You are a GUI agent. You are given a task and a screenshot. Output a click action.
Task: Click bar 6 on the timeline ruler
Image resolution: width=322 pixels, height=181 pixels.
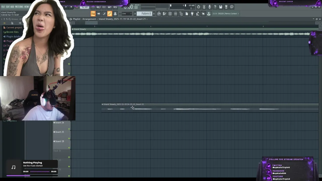[x=151, y=26]
